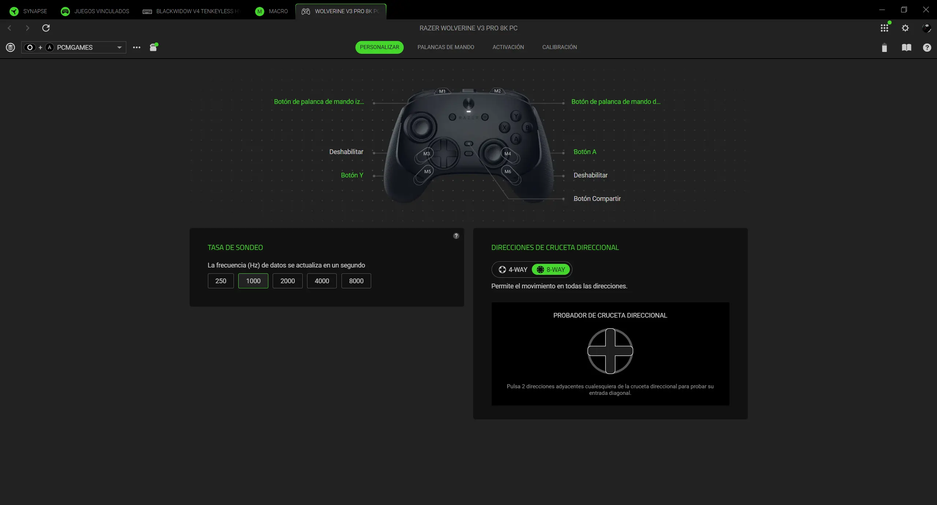
Task: Click the stacked layers profile icon
Action: coord(10,47)
